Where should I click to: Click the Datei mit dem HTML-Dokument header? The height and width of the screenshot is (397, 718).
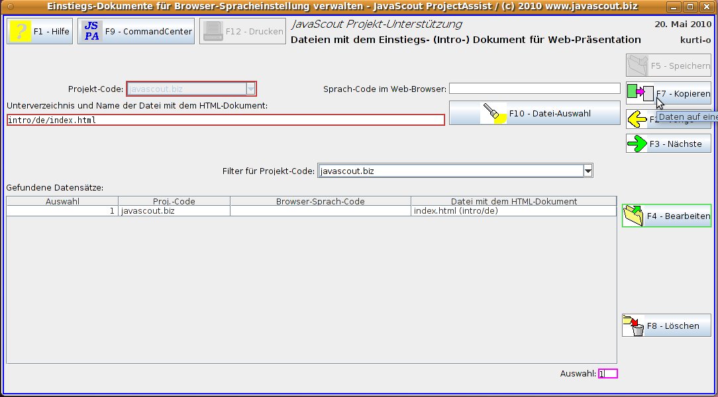click(513, 201)
